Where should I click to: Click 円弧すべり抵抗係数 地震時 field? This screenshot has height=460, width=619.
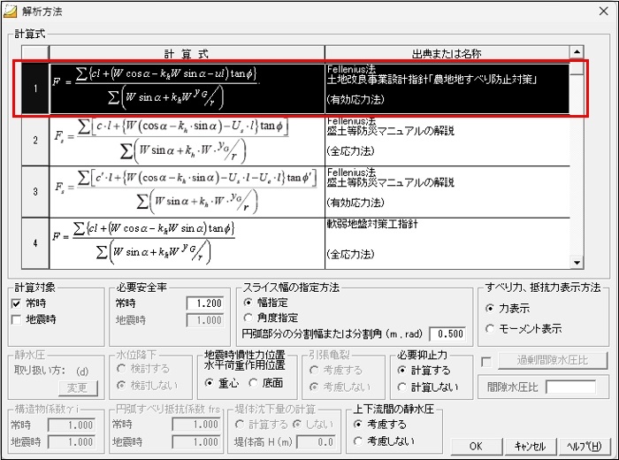(196, 442)
